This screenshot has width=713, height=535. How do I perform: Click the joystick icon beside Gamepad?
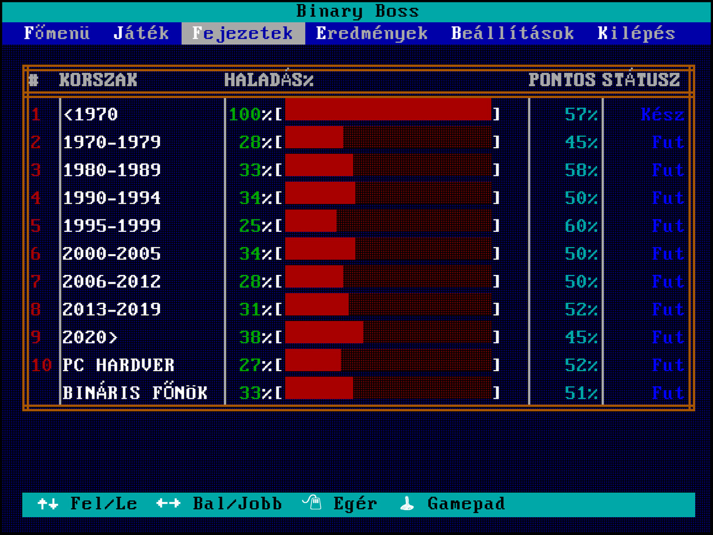[x=407, y=504]
